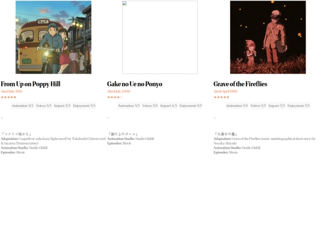Click the Grave of the Fireflies star rating

tap(221, 97)
